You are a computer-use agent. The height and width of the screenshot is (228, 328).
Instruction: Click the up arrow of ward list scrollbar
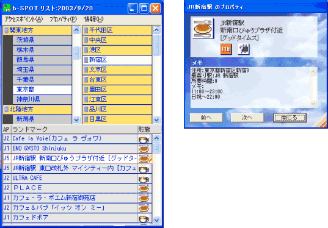click(156, 30)
